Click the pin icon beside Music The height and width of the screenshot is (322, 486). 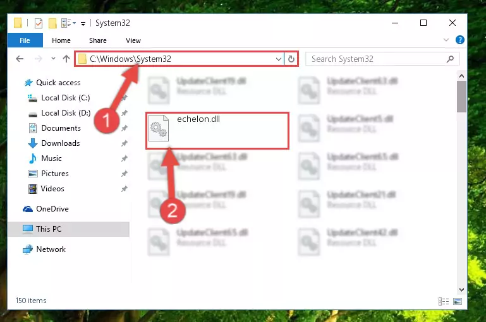pos(125,158)
